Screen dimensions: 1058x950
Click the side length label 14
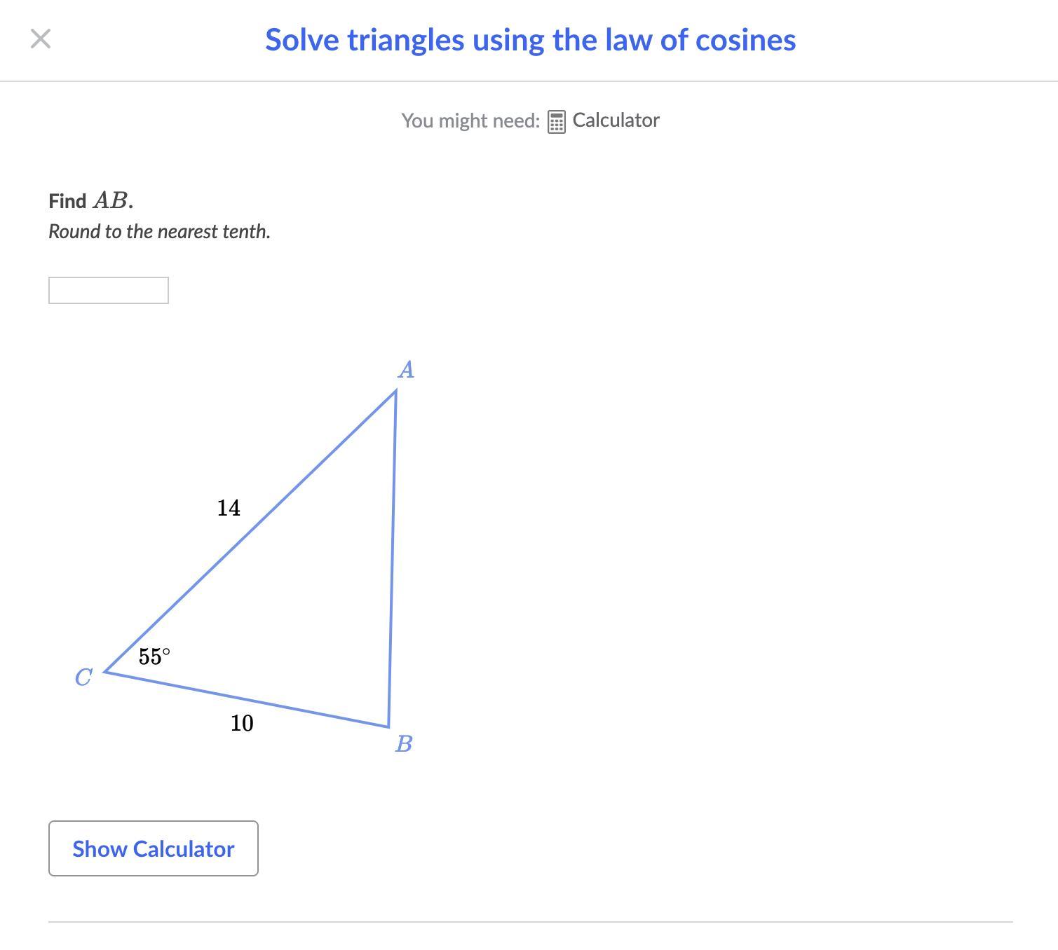[229, 508]
